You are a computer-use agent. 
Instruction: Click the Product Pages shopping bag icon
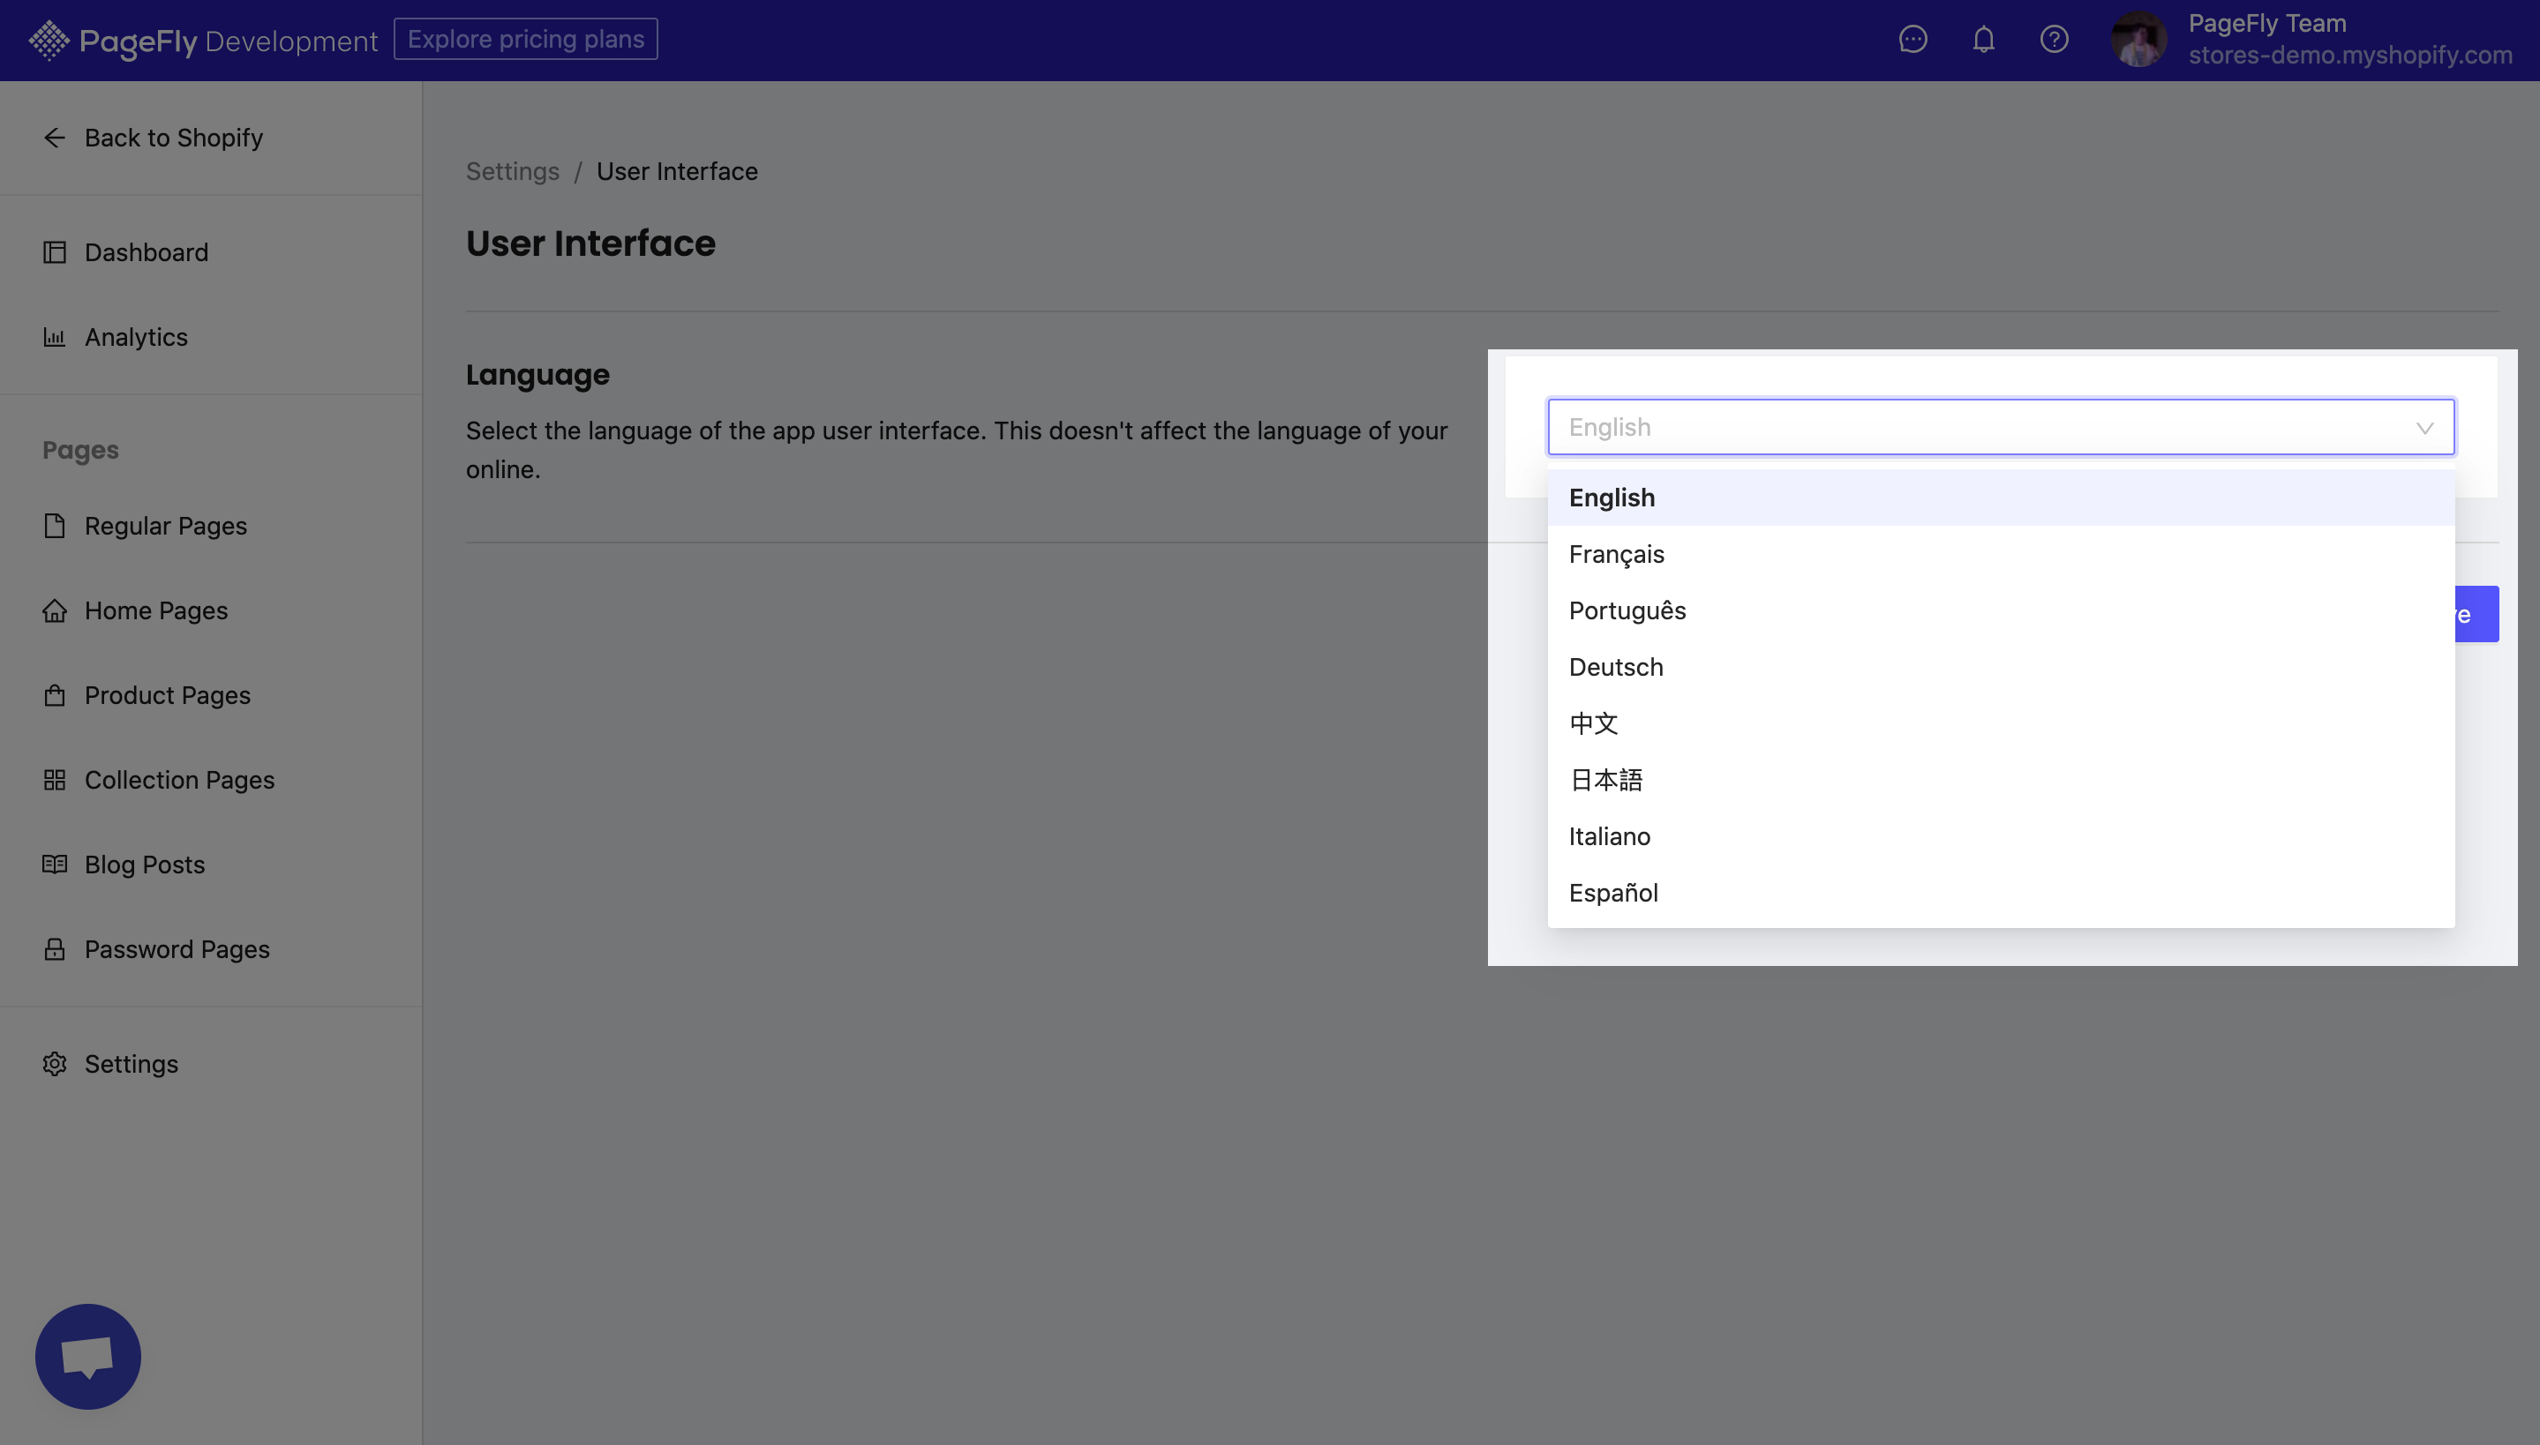click(55, 696)
